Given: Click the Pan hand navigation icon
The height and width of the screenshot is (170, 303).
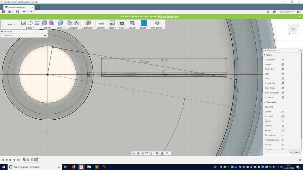Looking at the screenshot, I should (142, 153).
